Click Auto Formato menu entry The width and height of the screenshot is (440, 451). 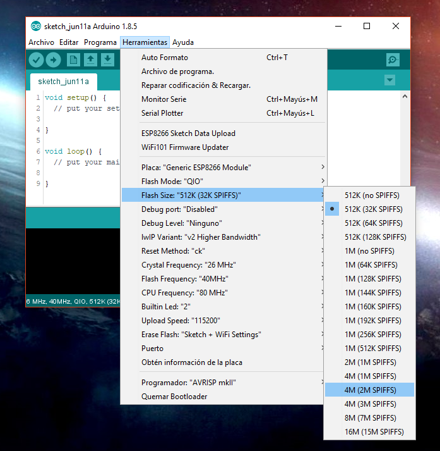[223, 58]
